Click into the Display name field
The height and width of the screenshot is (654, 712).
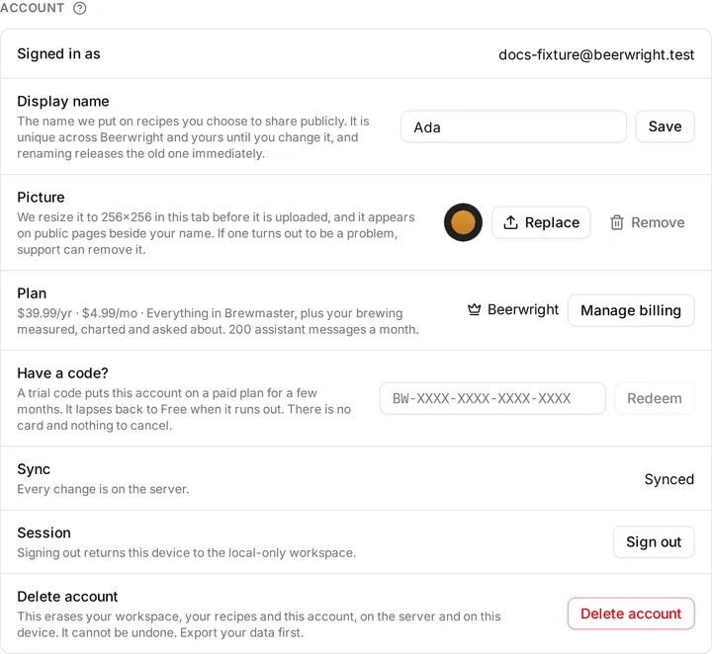pyautogui.click(x=513, y=126)
